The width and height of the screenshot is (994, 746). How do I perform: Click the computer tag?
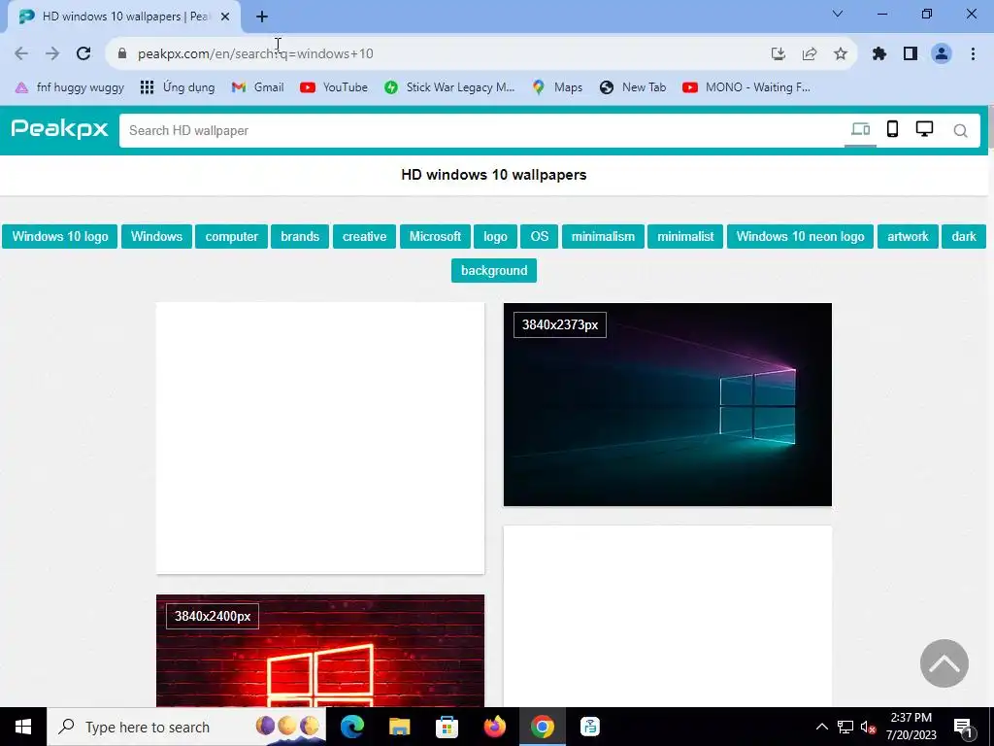pos(231,237)
